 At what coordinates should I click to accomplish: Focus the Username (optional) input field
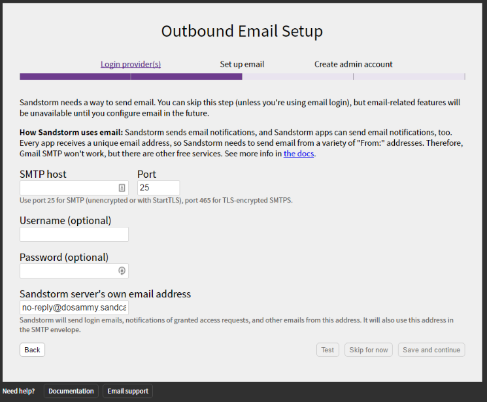tap(74, 234)
